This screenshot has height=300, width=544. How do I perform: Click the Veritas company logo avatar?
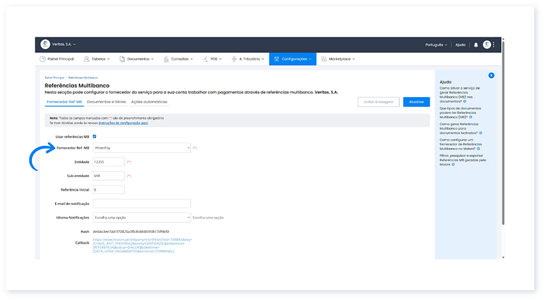pyautogui.click(x=45, y=44)
